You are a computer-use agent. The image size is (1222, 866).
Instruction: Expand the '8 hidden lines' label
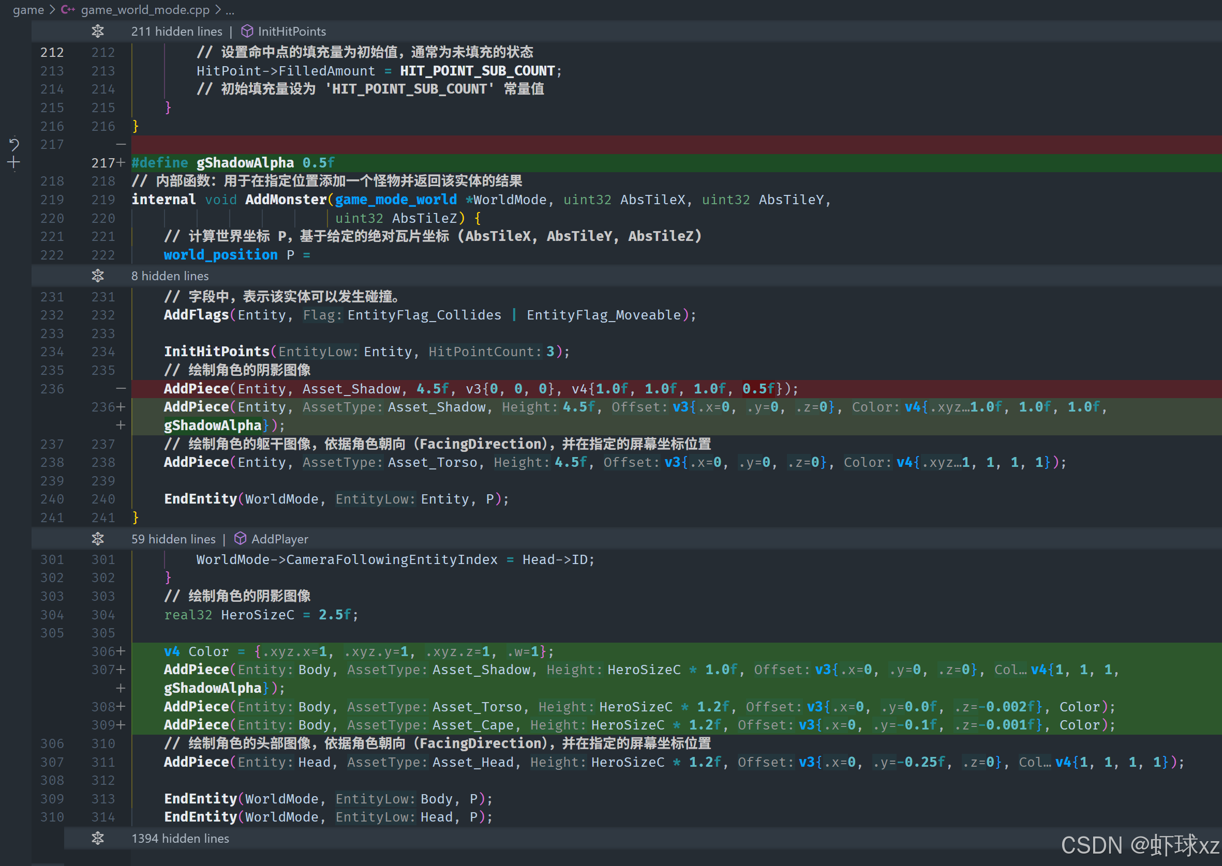point(170,276)
